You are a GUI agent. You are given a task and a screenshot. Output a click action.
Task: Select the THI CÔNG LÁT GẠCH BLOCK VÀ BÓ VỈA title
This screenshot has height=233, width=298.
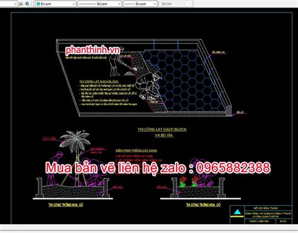[x=162, y=132]
